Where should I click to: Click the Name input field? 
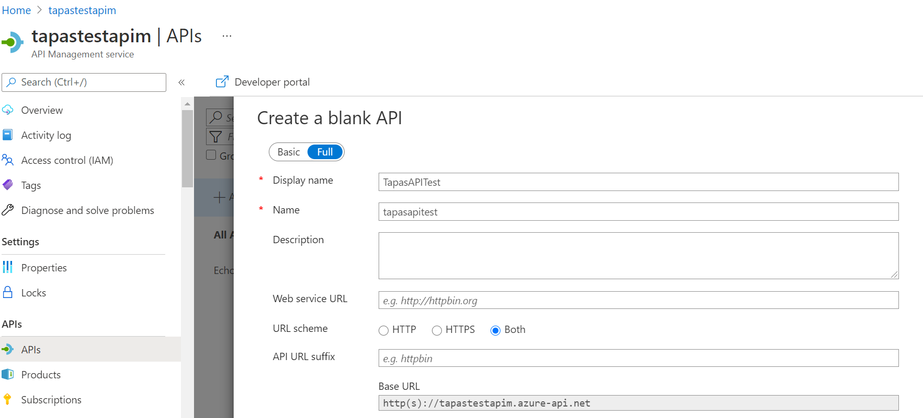(x=639, y=212)
